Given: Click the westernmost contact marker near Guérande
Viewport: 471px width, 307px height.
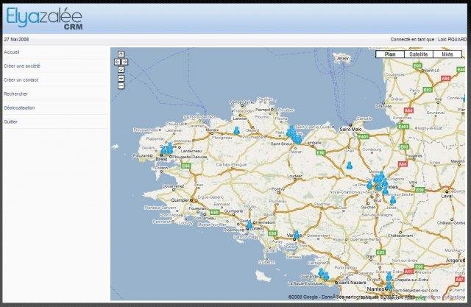Looking at the screenshot, I should [321, 272].
